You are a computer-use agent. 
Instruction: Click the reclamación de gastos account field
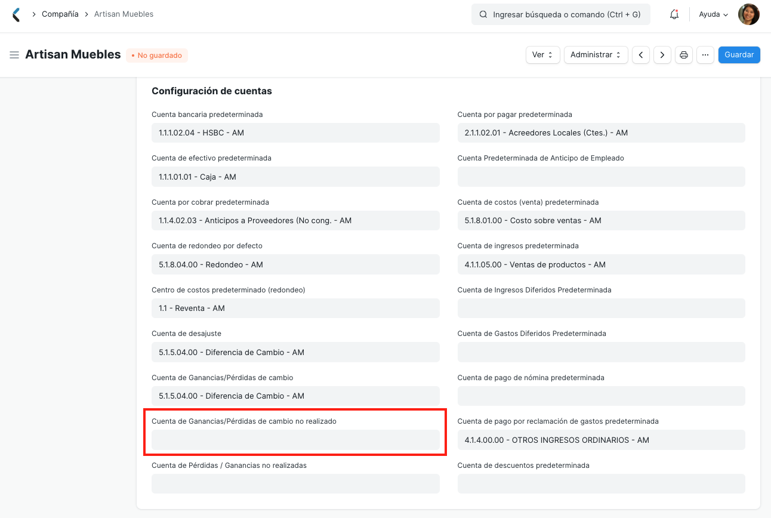602,440
